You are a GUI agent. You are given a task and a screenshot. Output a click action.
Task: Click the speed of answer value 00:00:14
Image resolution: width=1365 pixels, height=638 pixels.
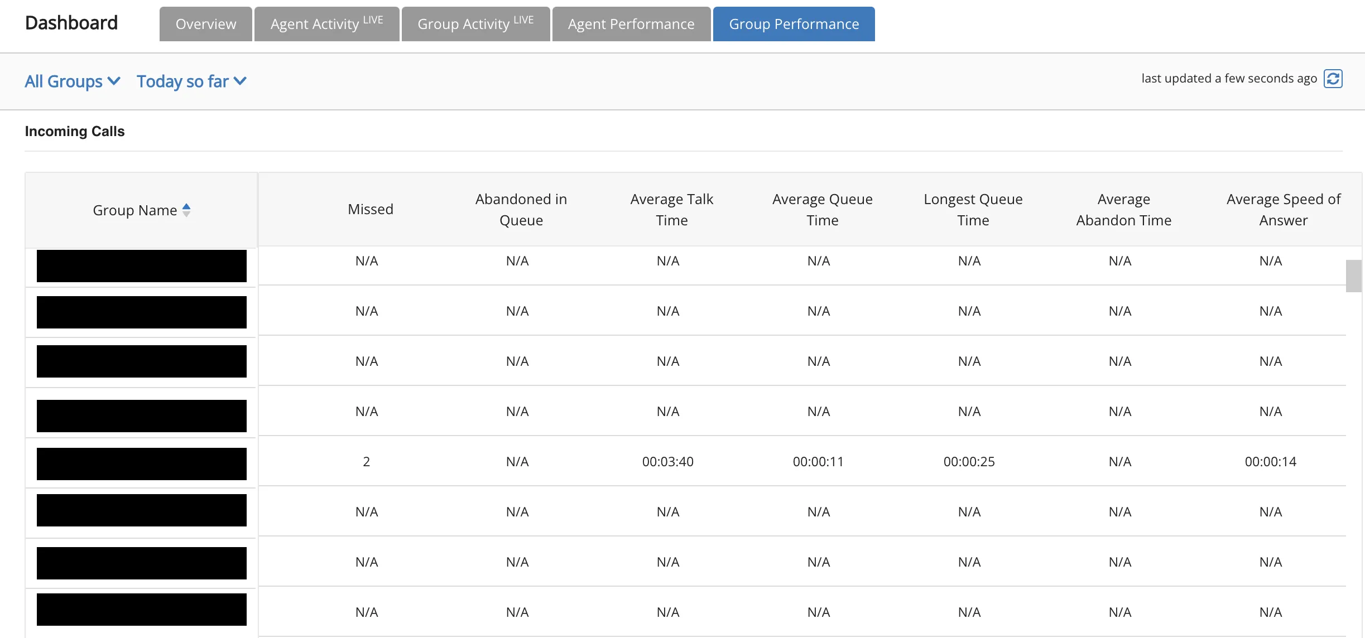1271,462
